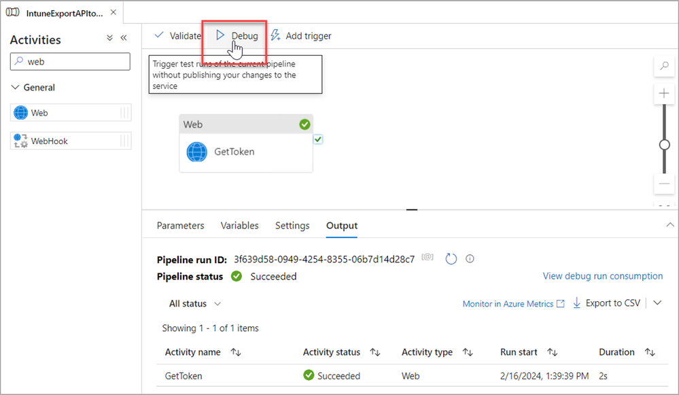679x395 pixels.
Task: Collapse the Activities pane with double-left chevron
Action: tap(124, 39)
